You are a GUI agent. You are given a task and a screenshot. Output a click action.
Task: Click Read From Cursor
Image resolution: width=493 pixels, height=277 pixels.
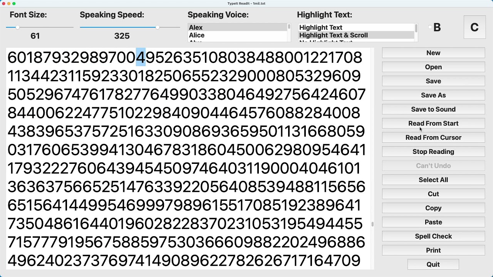tap(433, 137)
